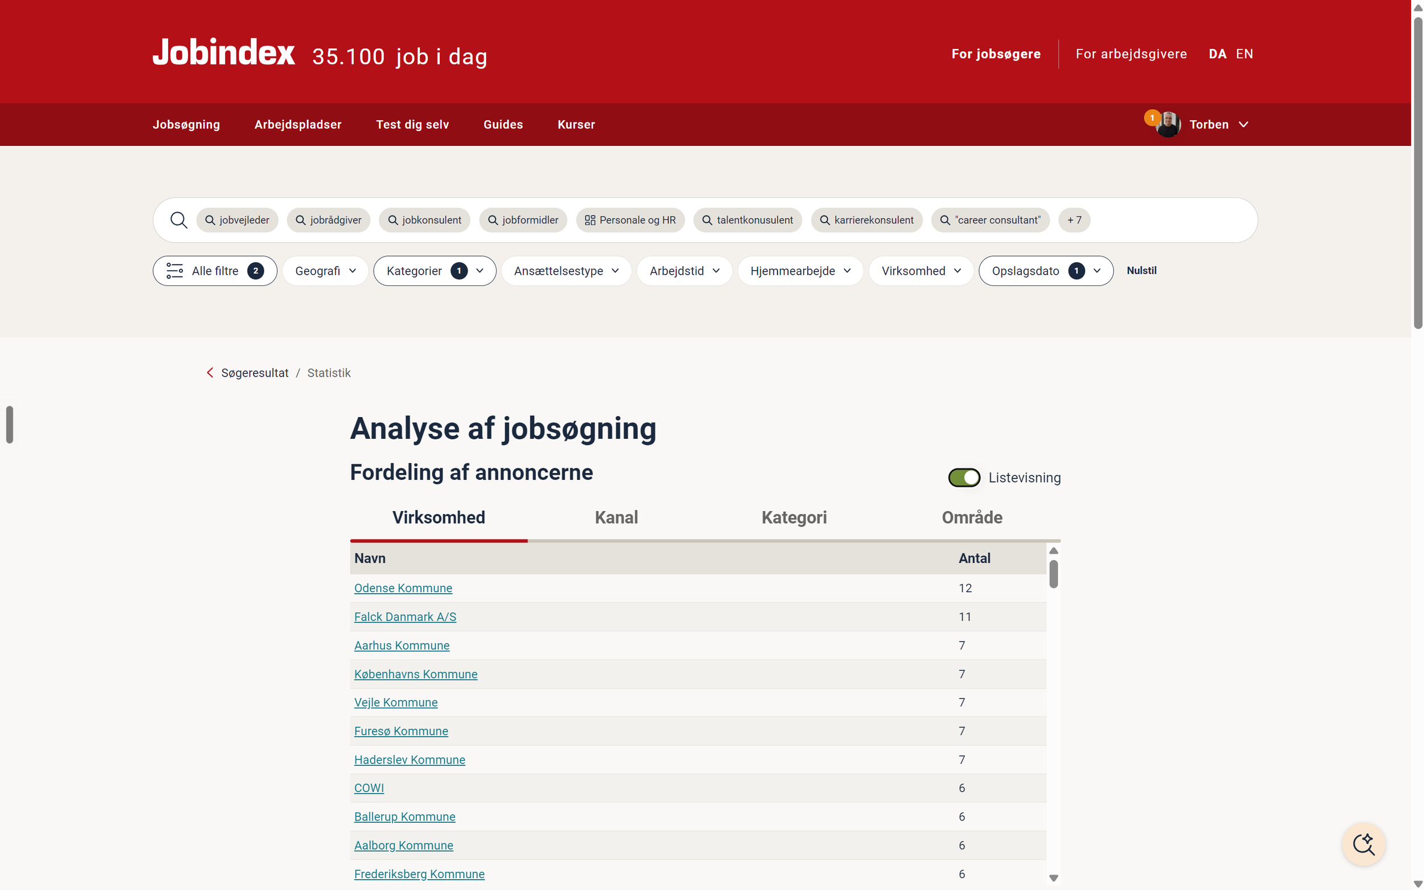Click the Antal column header
1424x890 pixels.
974,558
